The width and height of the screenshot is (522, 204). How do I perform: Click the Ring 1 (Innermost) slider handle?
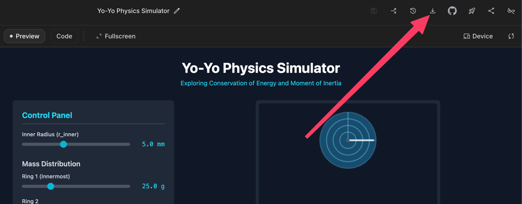coord(51,186)
